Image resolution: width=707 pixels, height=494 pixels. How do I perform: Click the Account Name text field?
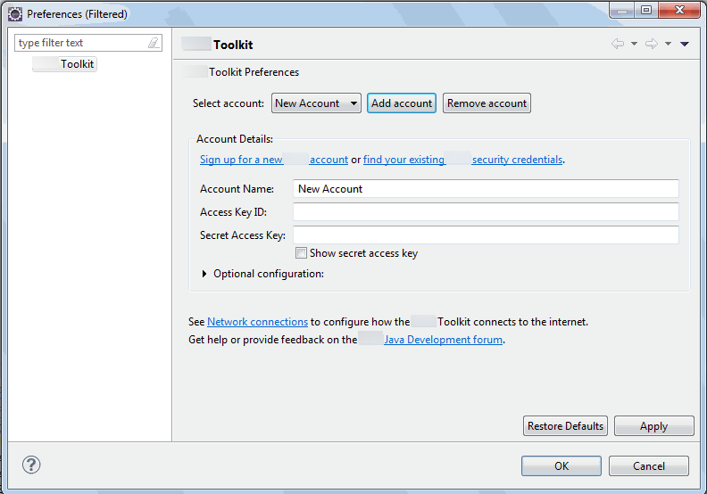[486, 189]
